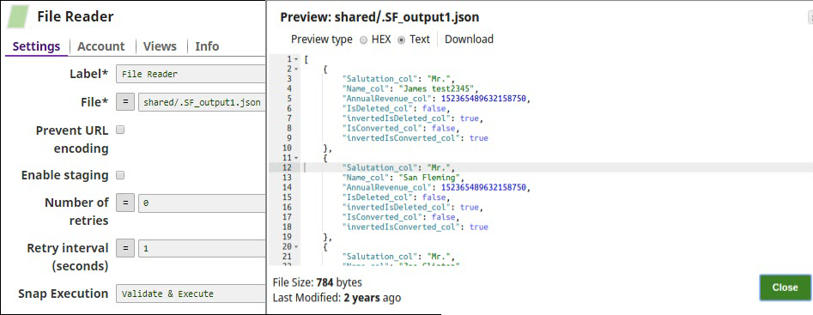The image size is (813, 315).
Task: Click the green File Reader snap icon
Action: point(19,16)
